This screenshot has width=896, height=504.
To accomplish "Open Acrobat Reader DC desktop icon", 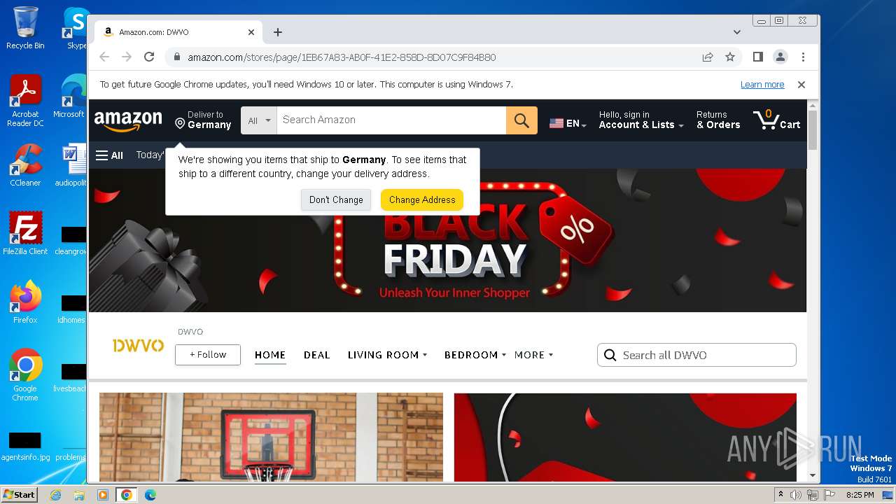I will coord(25,101).
